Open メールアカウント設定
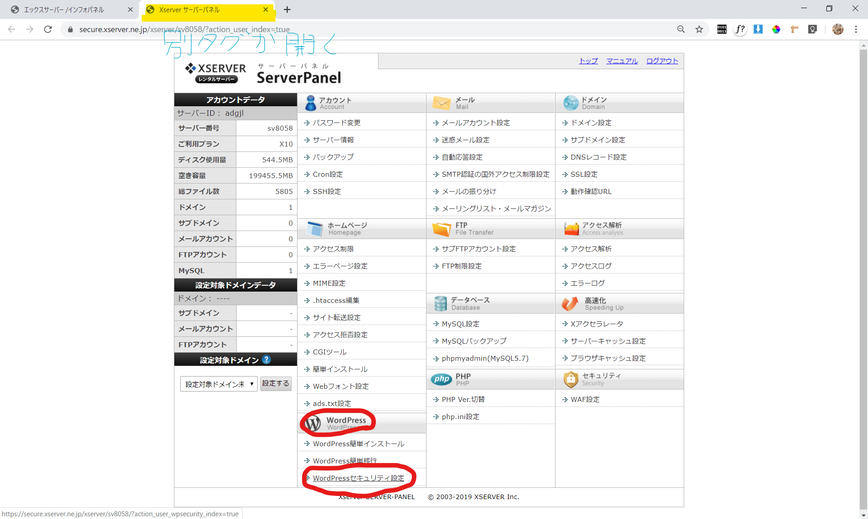Viewport: 868px width, 519px height. coord(475,123)
